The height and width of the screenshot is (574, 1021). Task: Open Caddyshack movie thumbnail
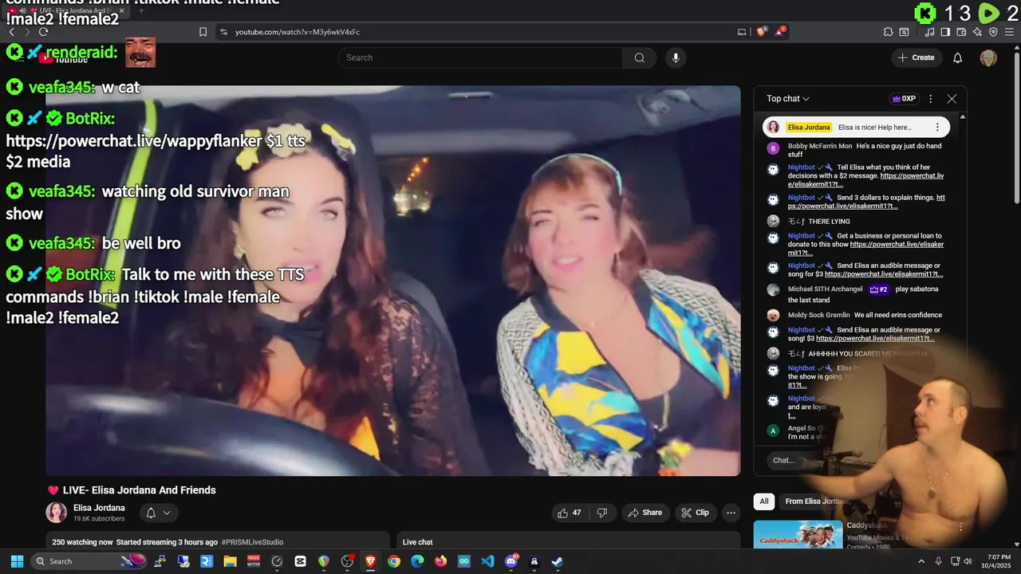pos(798,534)
